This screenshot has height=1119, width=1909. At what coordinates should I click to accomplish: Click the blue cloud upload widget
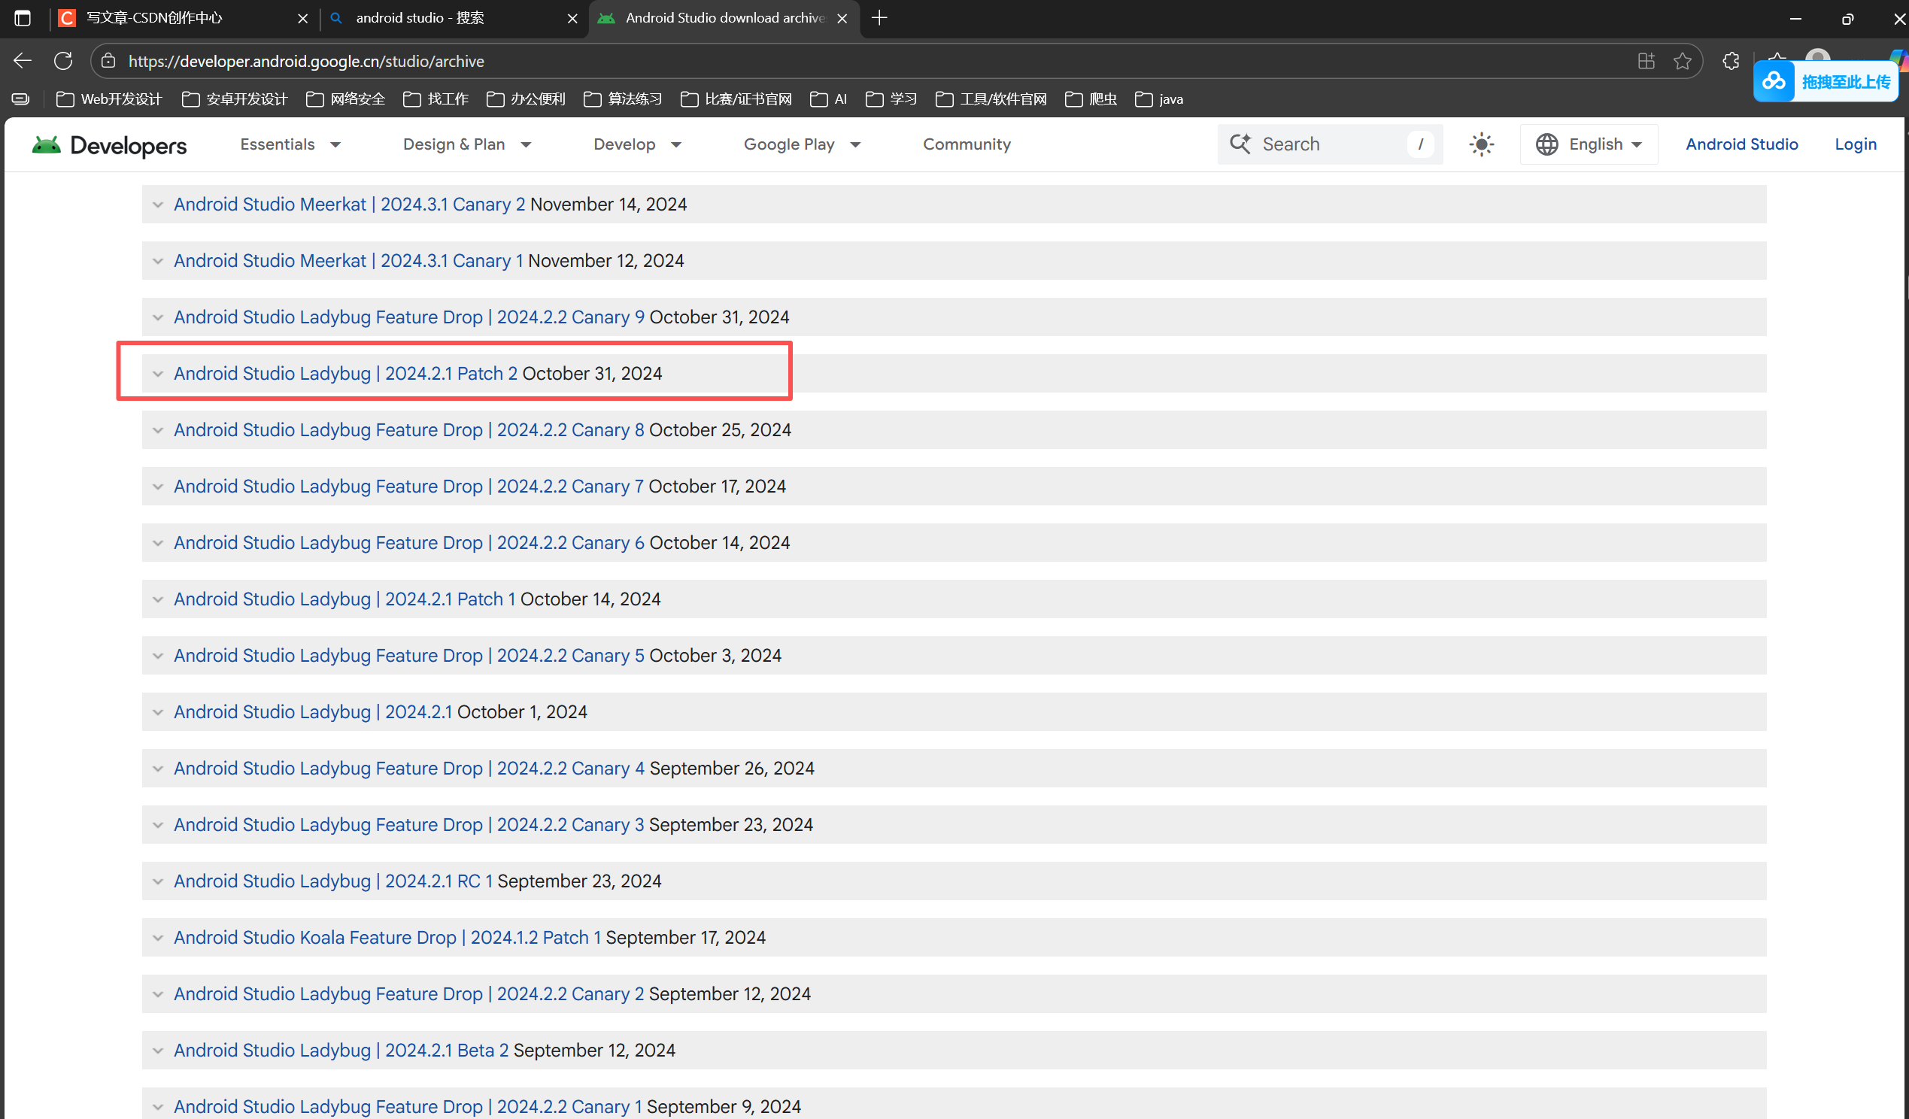click(1826, 82)
